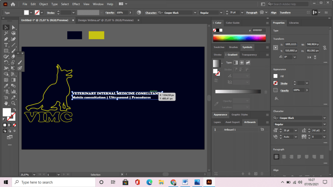Image resolution: width=333 pixels, height=187 pixels.
Task: Click the New Artboard icon
Action: coord(256,174)
